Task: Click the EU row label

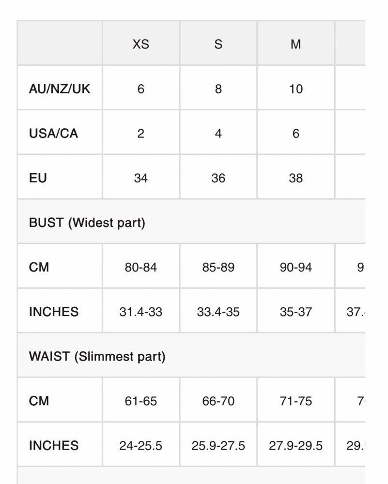Action: 38,178
